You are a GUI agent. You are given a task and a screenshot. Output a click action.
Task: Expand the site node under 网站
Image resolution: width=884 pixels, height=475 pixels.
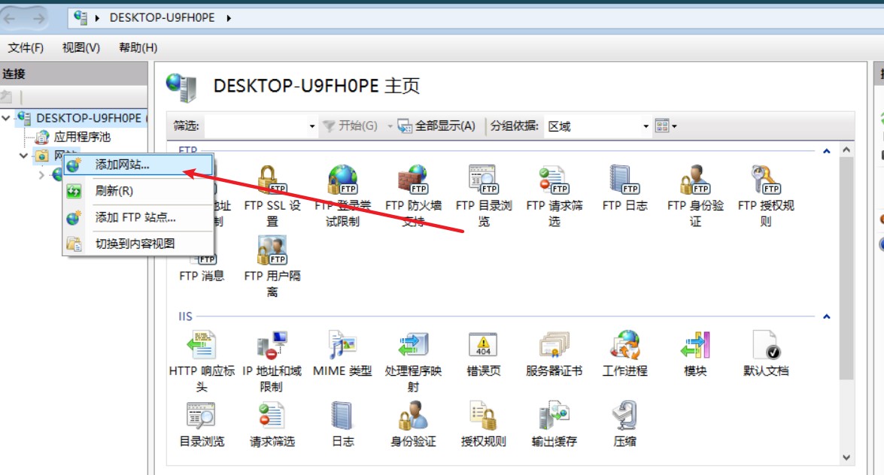[x=41, y=175]
